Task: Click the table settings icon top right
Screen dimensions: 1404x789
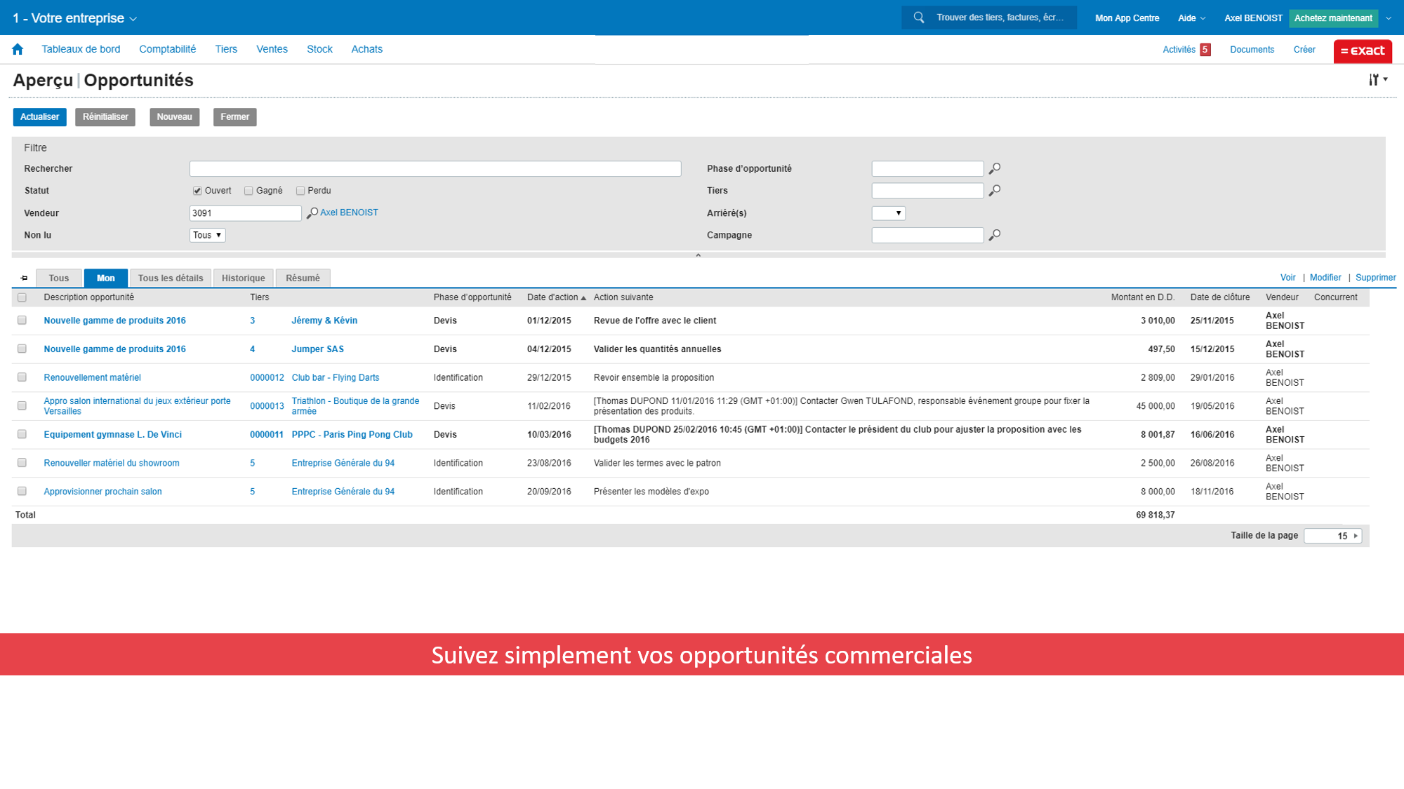Action: click(1377, 80)
